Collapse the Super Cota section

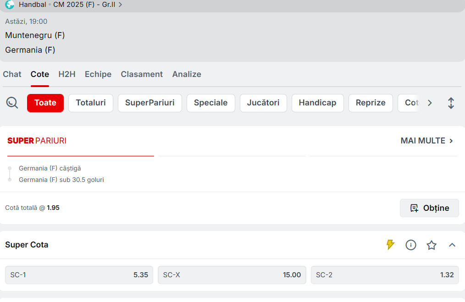(452, 245)
